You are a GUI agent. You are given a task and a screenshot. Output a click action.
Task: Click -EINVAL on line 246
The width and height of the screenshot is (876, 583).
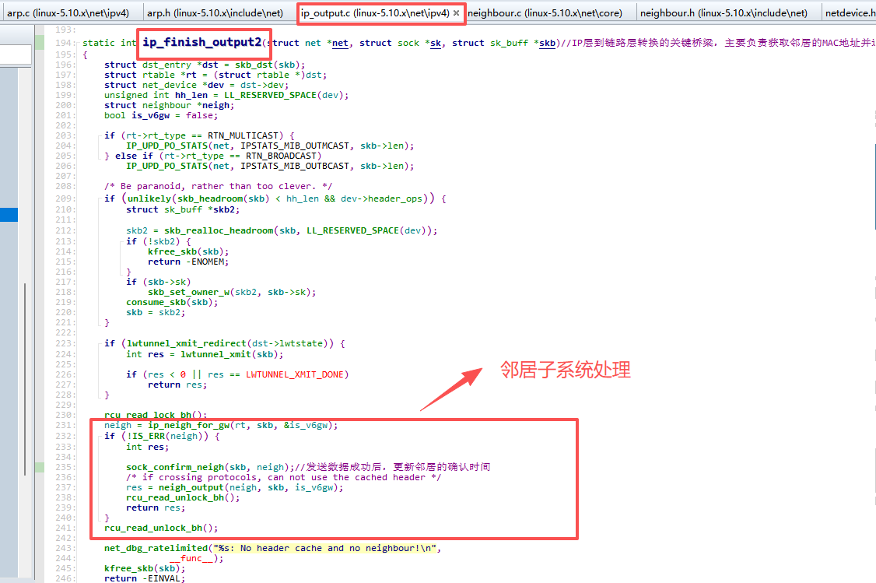163,578
